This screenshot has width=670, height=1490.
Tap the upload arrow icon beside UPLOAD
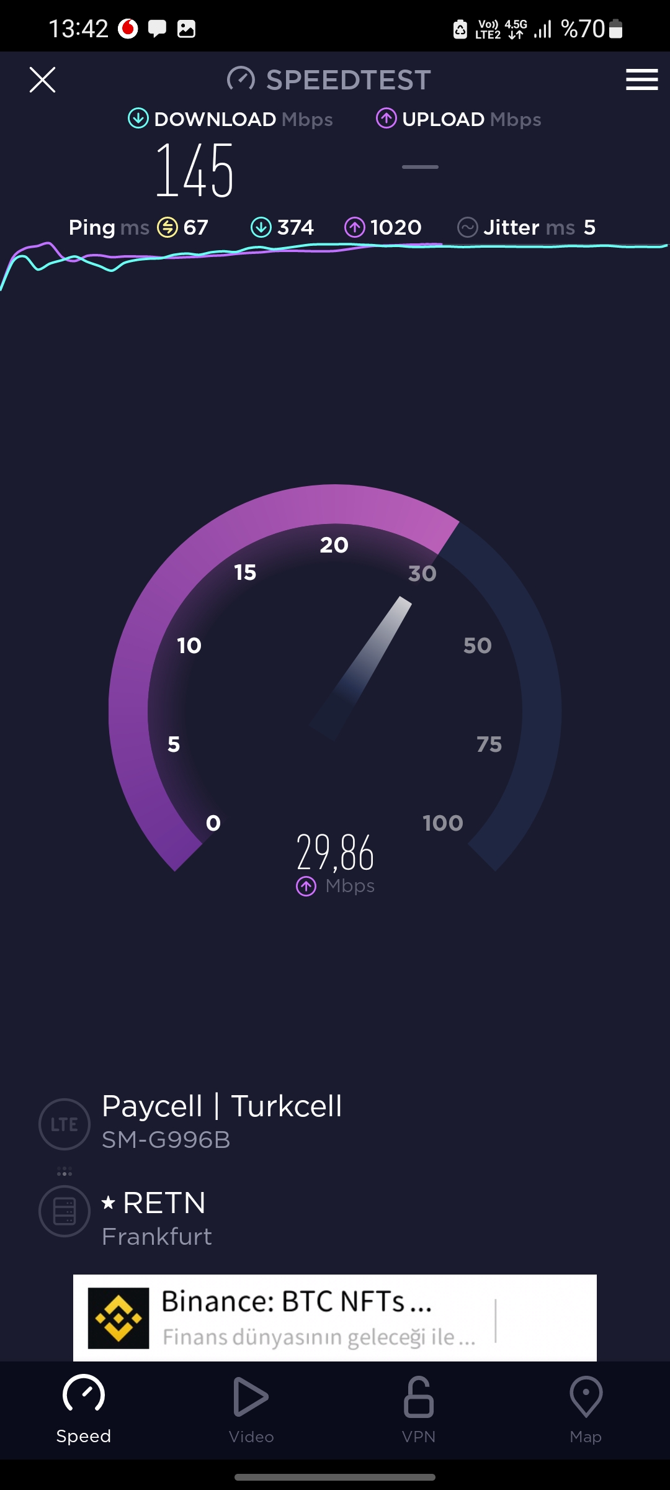point(386,118)
